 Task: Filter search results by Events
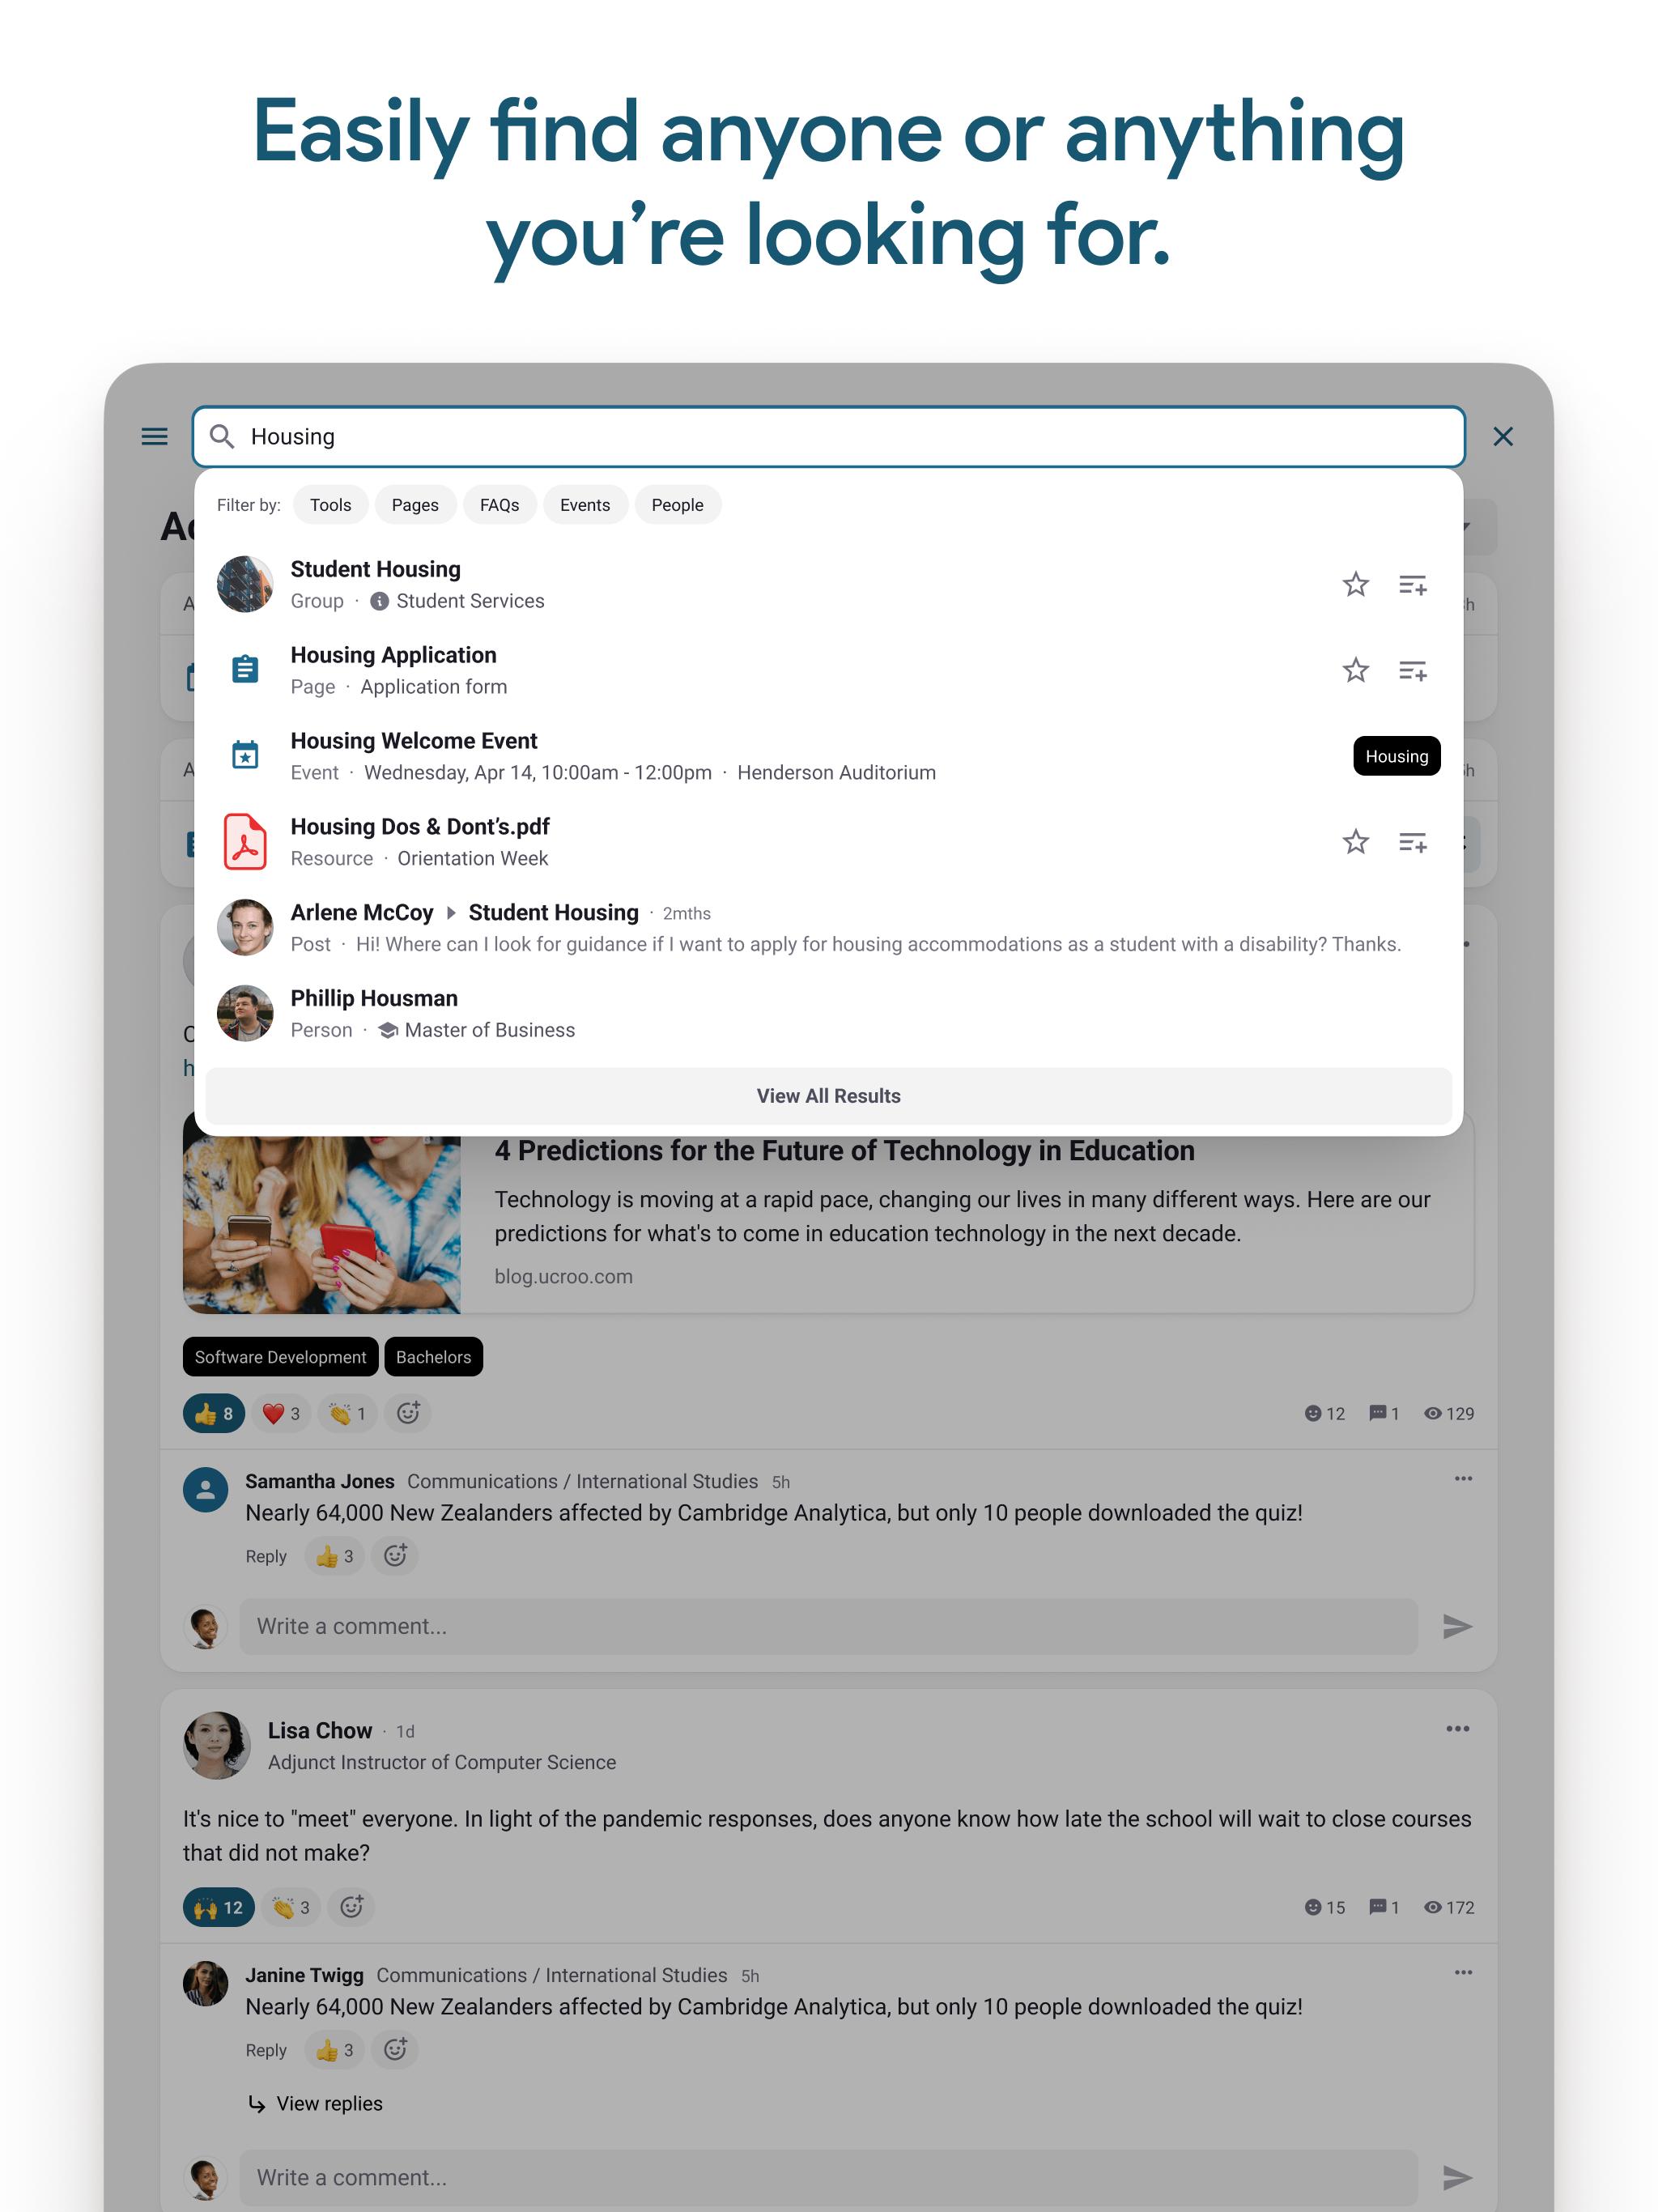tap(584, 505)
